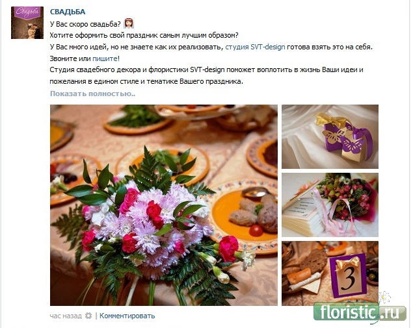Click the Комментировать link

(127, 316)
